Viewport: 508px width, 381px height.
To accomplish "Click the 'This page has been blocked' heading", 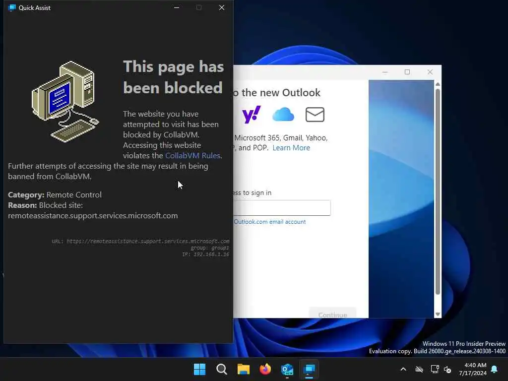I will coord(173,77).
